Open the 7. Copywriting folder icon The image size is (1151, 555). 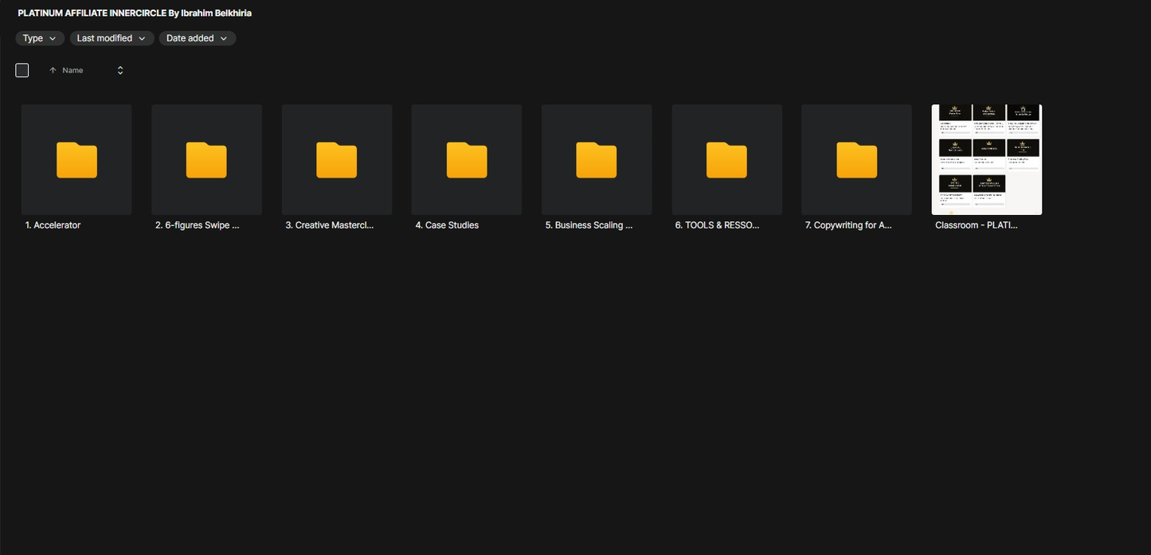[x=857, y=159]
